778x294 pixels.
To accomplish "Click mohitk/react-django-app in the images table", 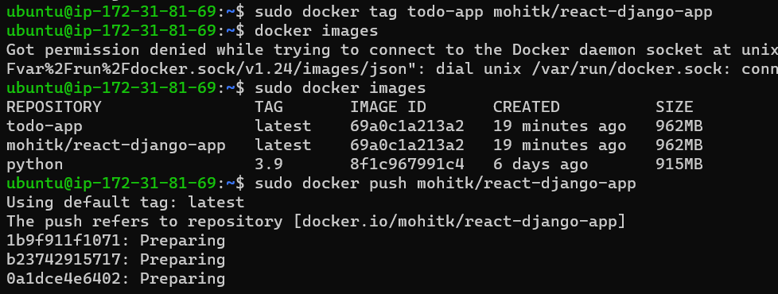I will coord(115,145).
